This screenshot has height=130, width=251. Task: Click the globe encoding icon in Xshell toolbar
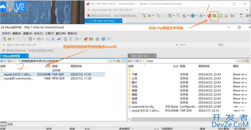coord(193,16)
